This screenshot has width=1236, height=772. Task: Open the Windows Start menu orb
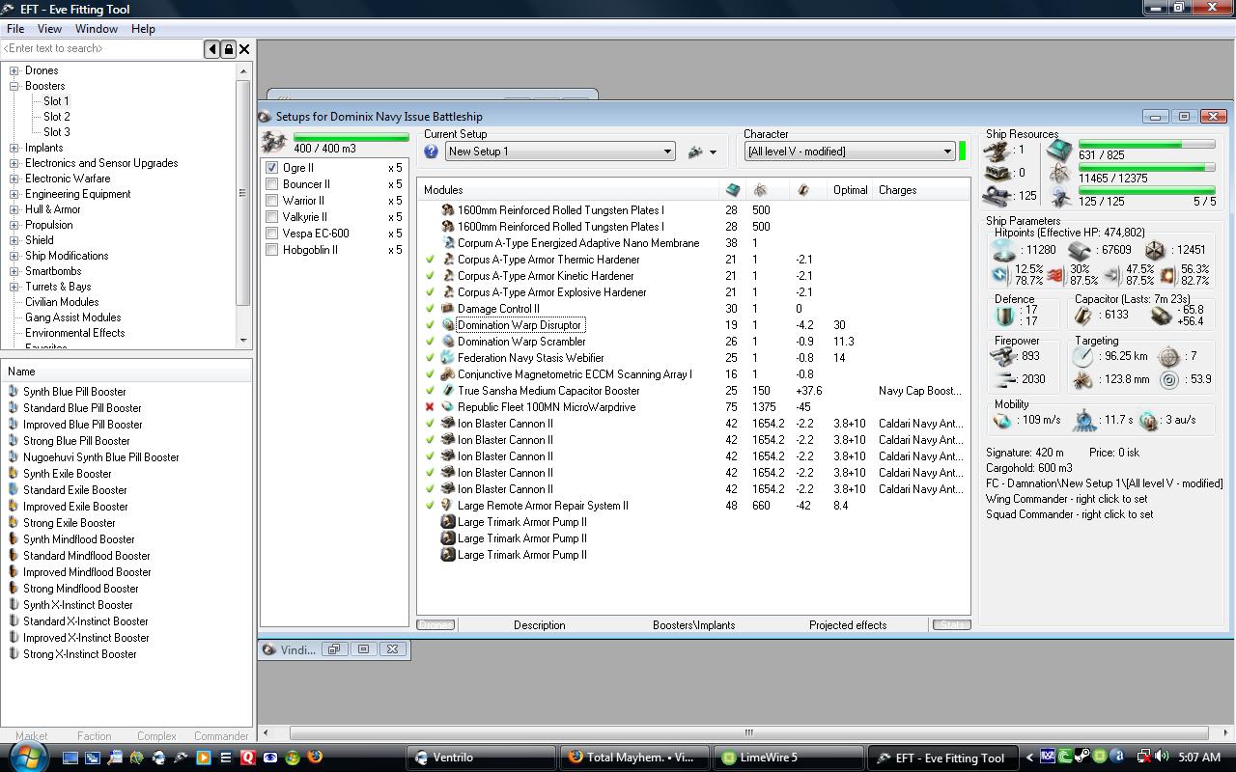(29, 756)
